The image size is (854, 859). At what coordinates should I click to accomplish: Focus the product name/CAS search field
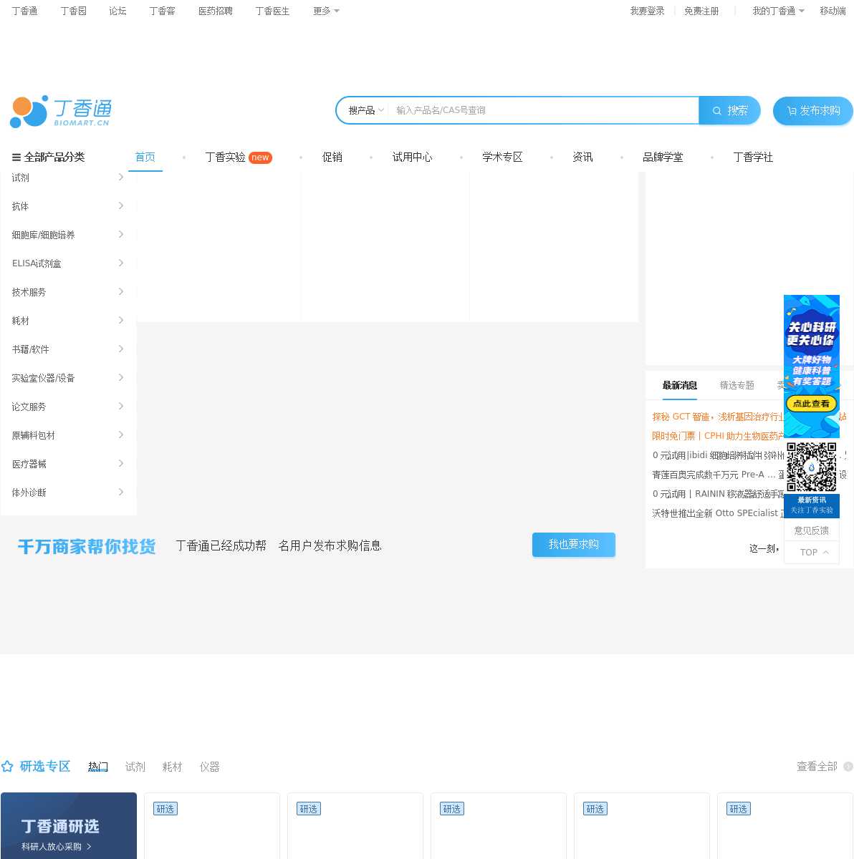click(543, 110)
